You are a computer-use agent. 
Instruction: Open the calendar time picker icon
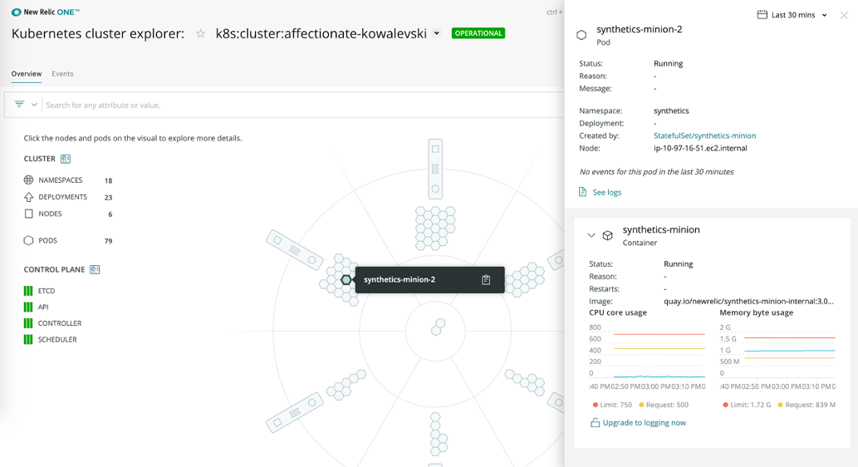click(762, 15)
